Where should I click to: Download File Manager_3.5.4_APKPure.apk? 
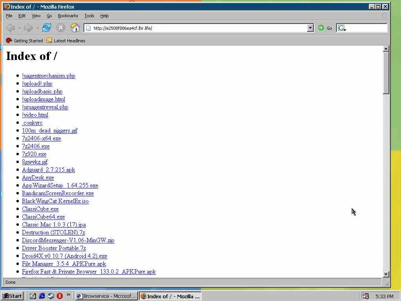[64, 264]
